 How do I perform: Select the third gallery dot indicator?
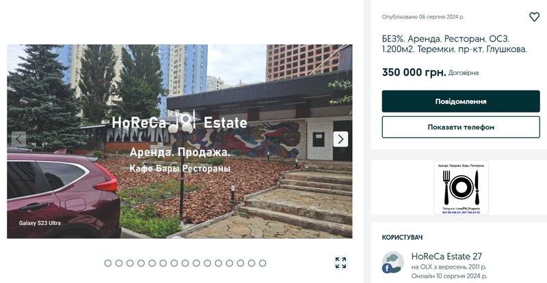click(130, 263)
